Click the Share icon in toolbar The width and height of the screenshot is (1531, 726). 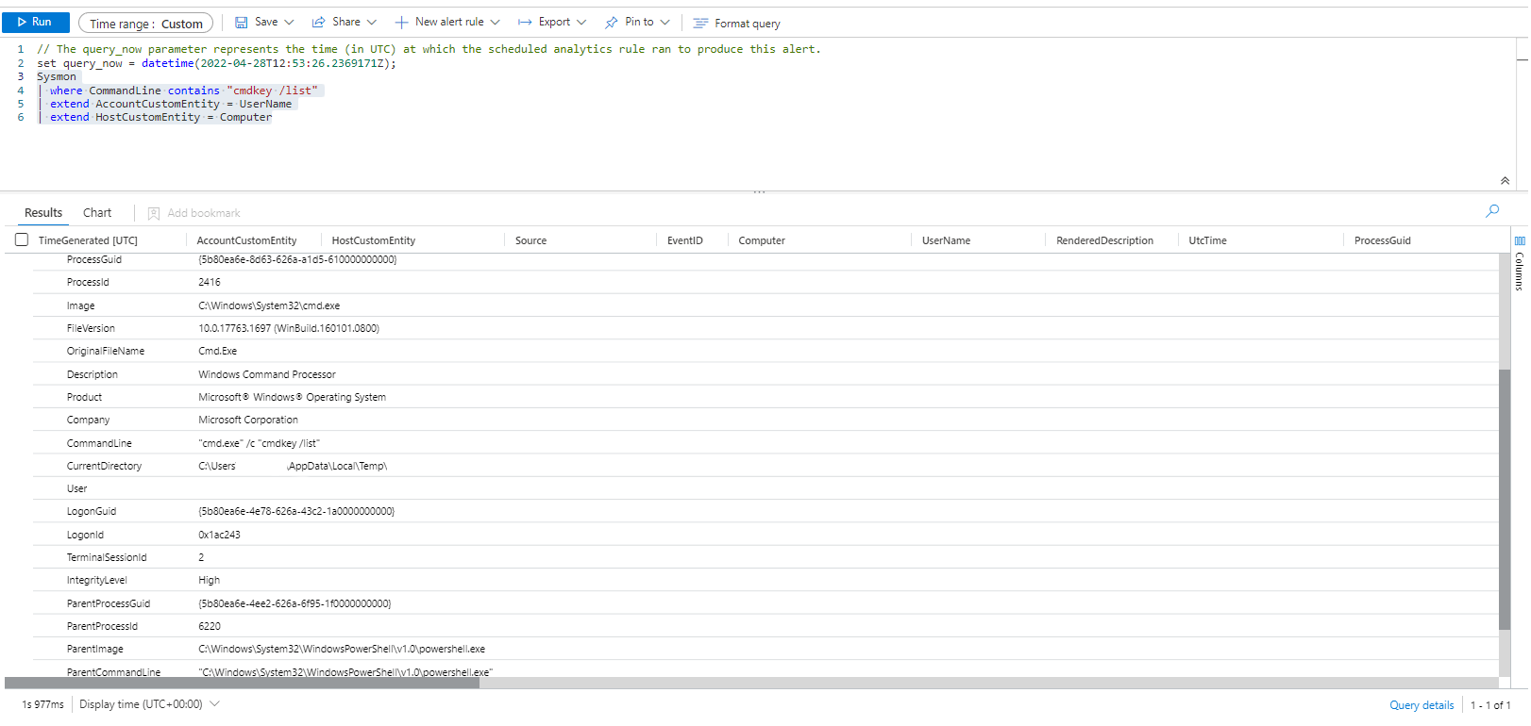(319, 23)
